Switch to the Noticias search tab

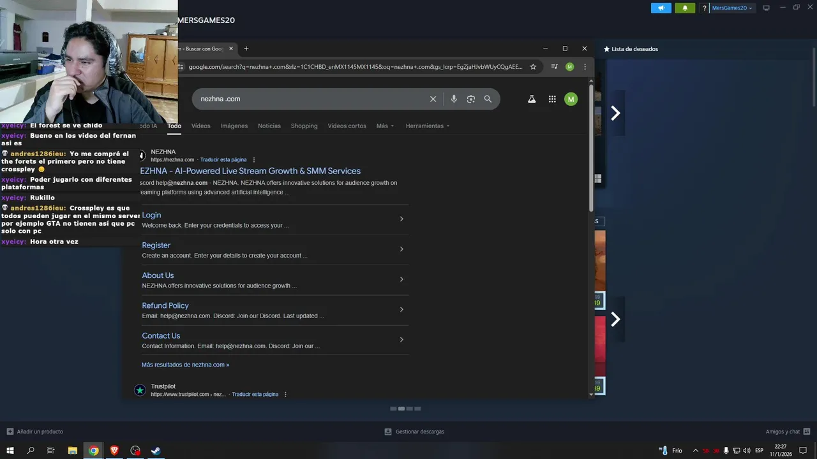tap(269, 126)
